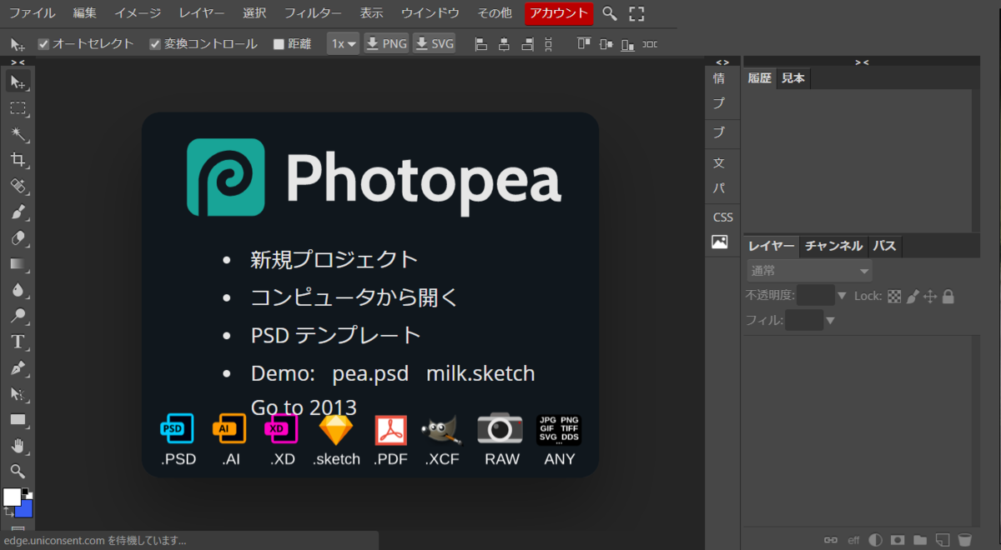Select the Crop tool

pos(18,160)
